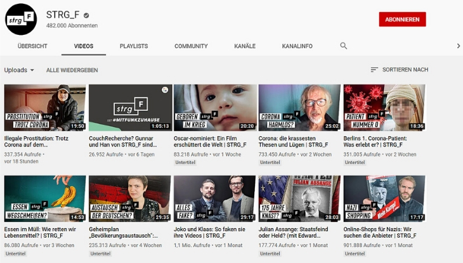Click the Untertitel badge under Geheimplan video

(100, 253)
